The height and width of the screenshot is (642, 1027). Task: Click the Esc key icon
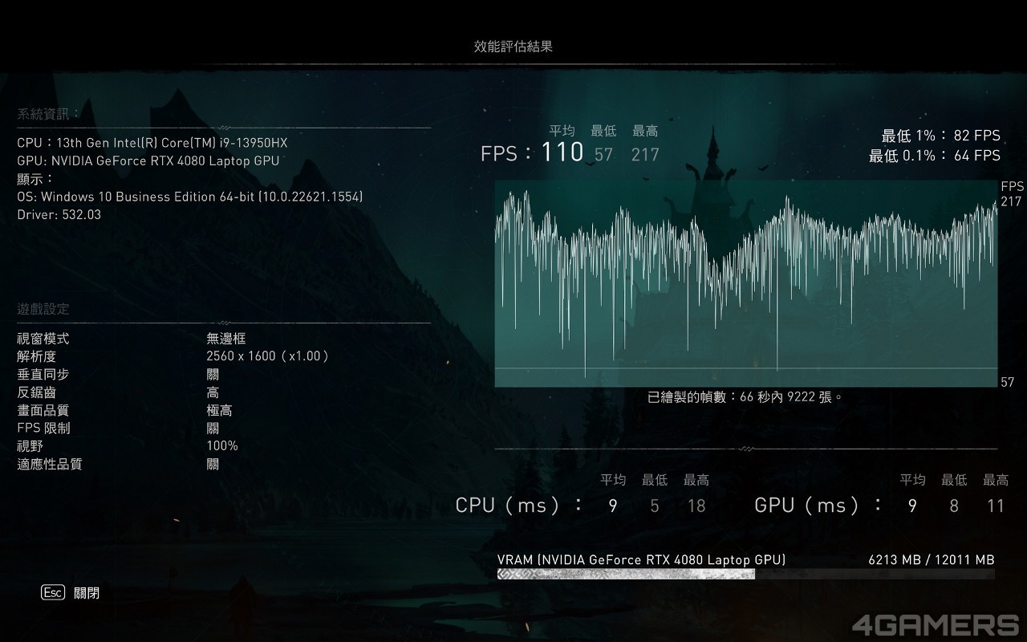53,593
